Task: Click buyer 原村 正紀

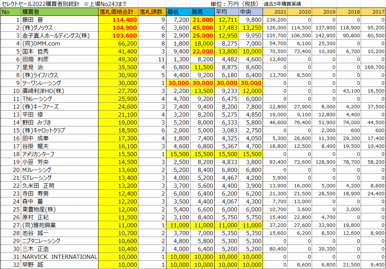Action: coord(35,217)
